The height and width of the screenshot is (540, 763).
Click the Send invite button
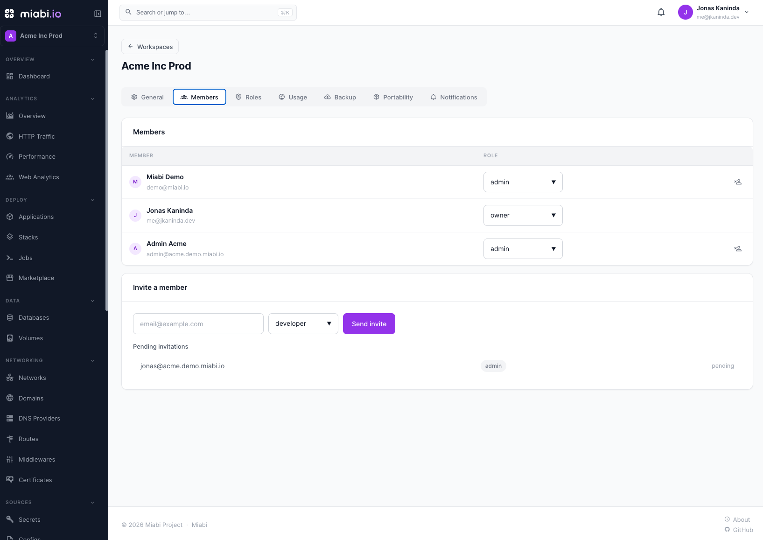(369, 323)
